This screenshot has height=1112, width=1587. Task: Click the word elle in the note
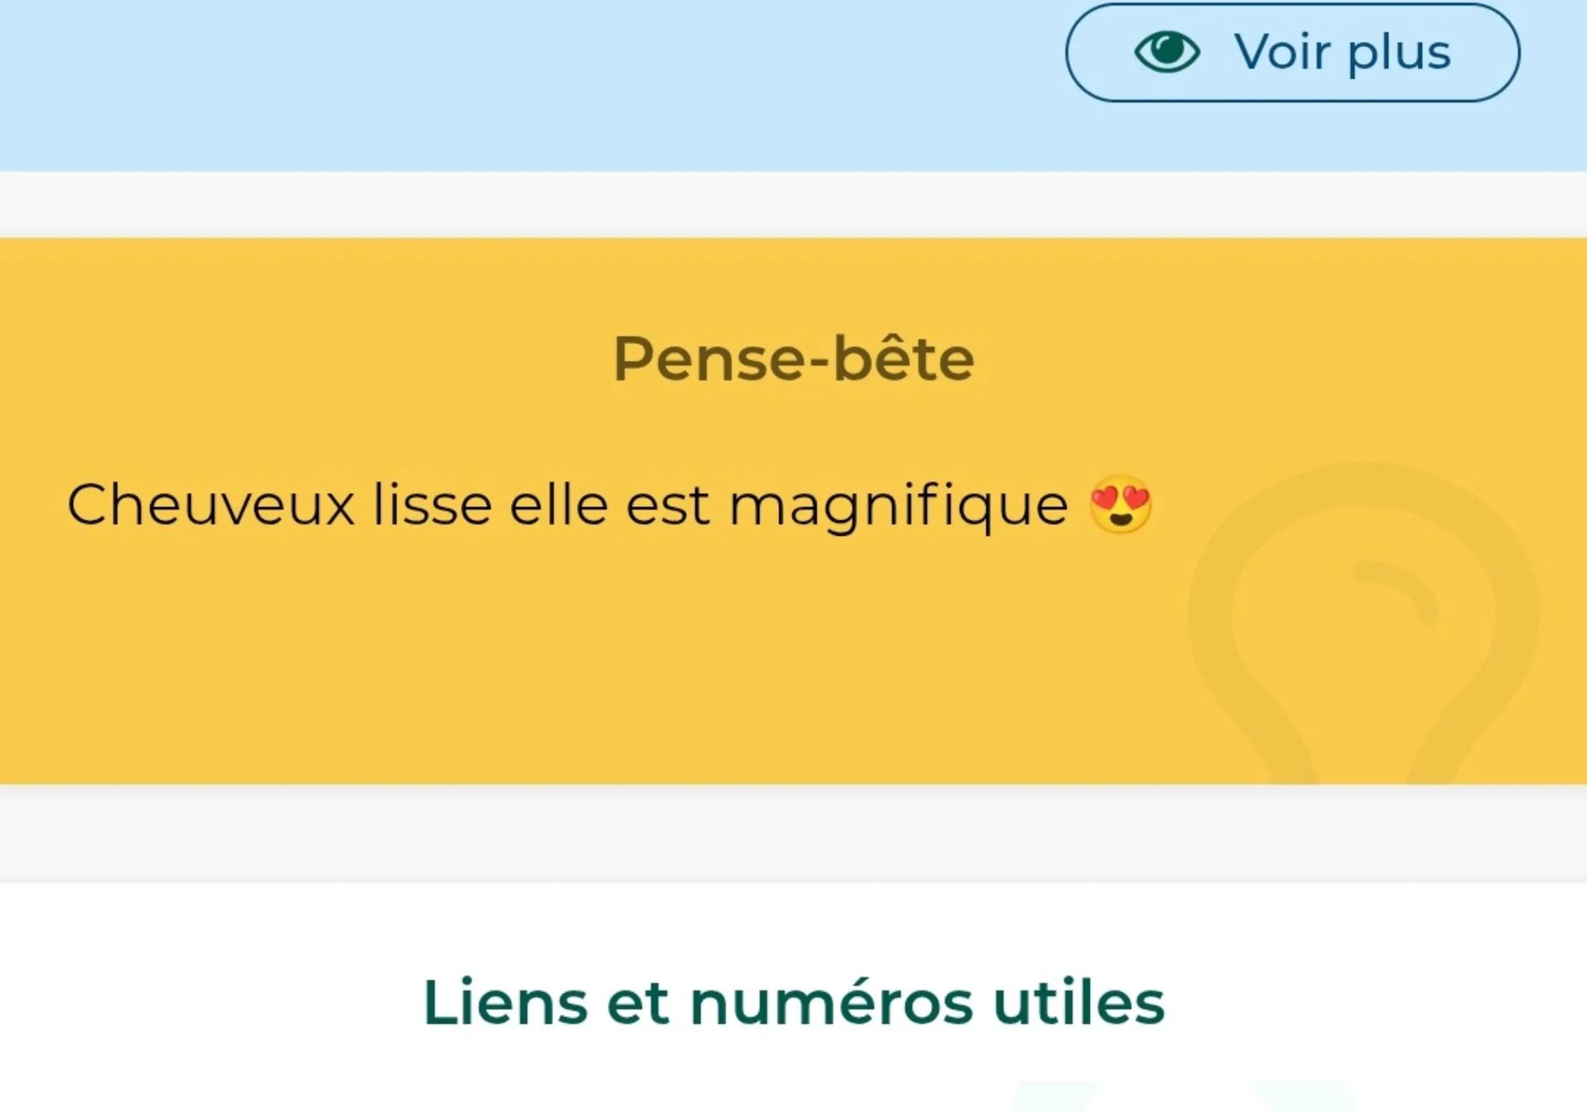(x=558, y=505)
